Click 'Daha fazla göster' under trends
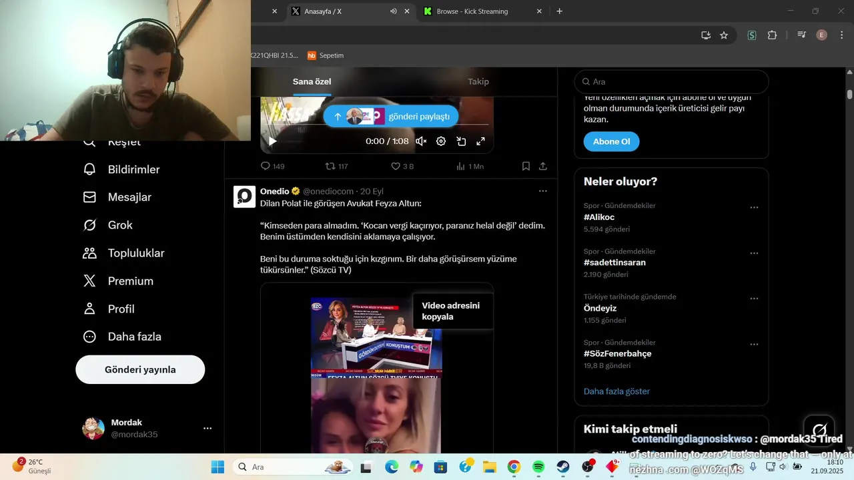854x480 pixels. click(616, 391)
